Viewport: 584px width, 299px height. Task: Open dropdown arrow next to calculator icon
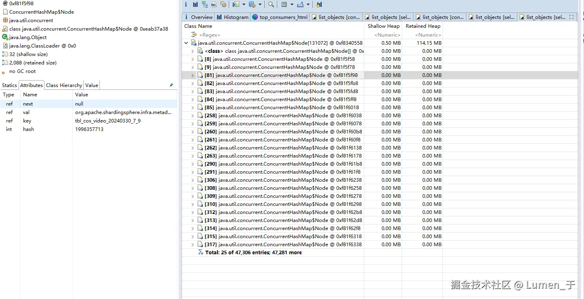(292, 4)
